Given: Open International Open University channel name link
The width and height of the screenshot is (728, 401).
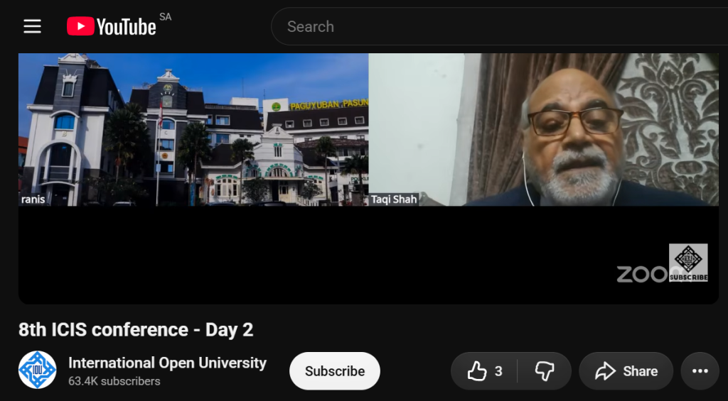Looking at the screenshot, I should (x=167, y=363).
